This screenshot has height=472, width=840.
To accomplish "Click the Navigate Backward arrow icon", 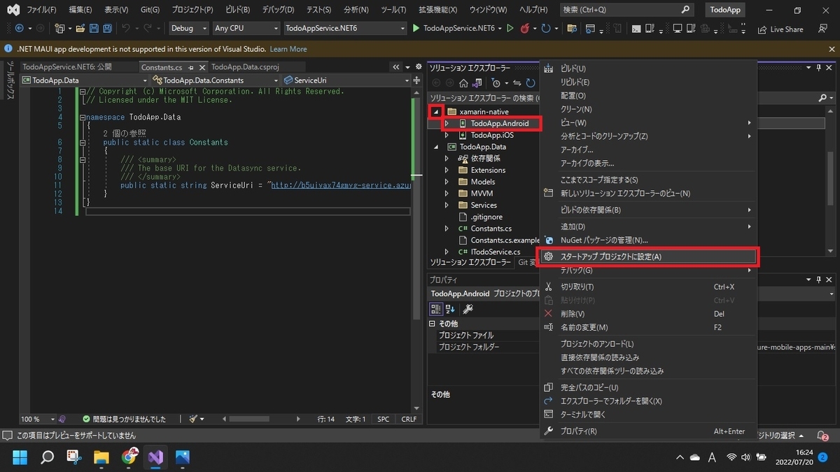I will pos(19,29).
